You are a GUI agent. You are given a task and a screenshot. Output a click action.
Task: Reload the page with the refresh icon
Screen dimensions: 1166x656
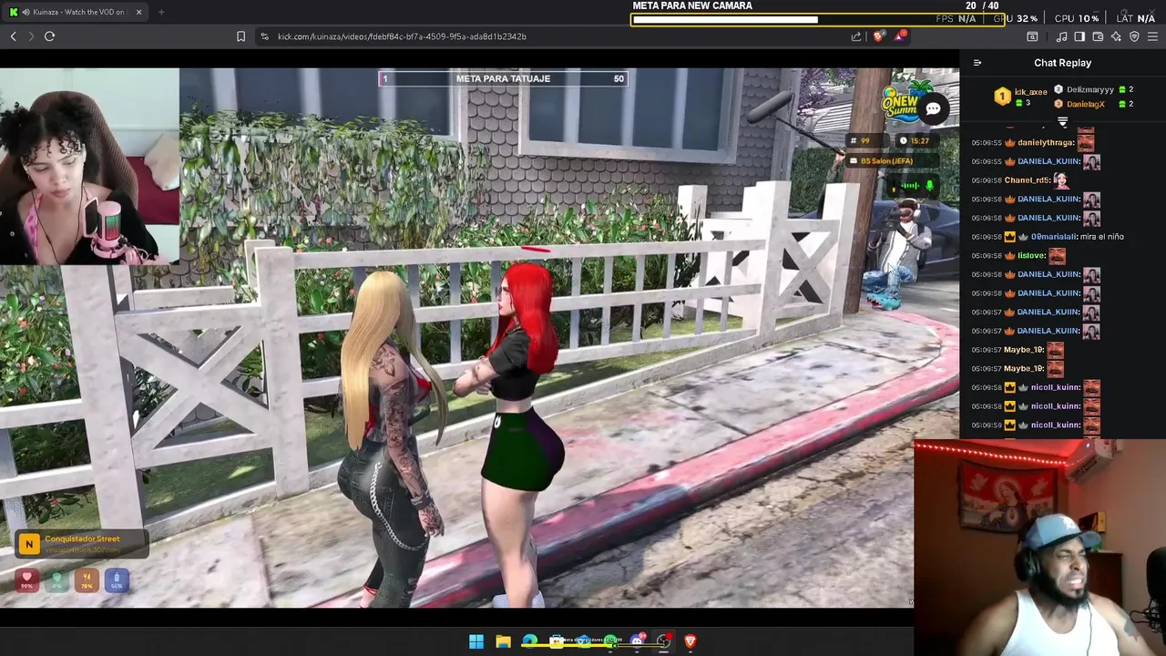(50, 36)
